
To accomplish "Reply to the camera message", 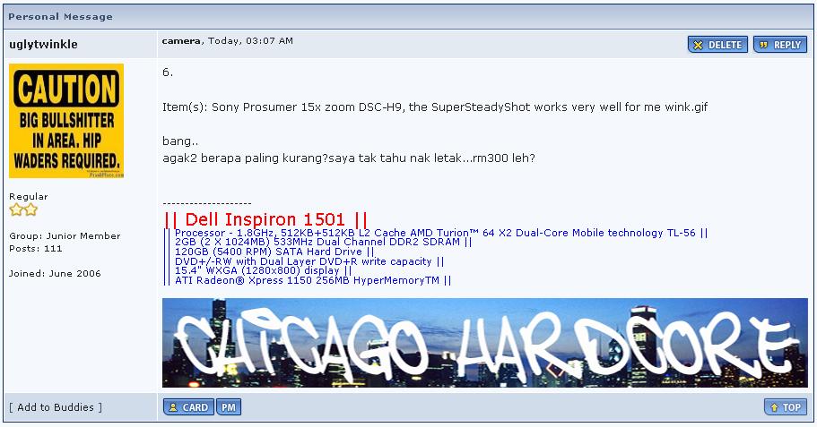I will (x=780, y=45).
